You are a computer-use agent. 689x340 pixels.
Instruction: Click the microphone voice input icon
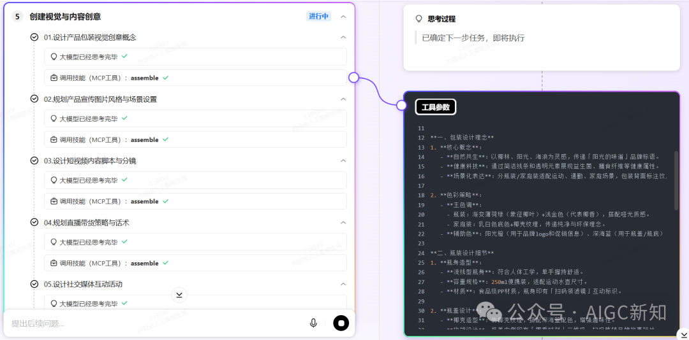313,323
